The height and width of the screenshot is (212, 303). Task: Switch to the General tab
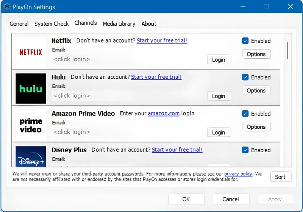pos(19,23)
